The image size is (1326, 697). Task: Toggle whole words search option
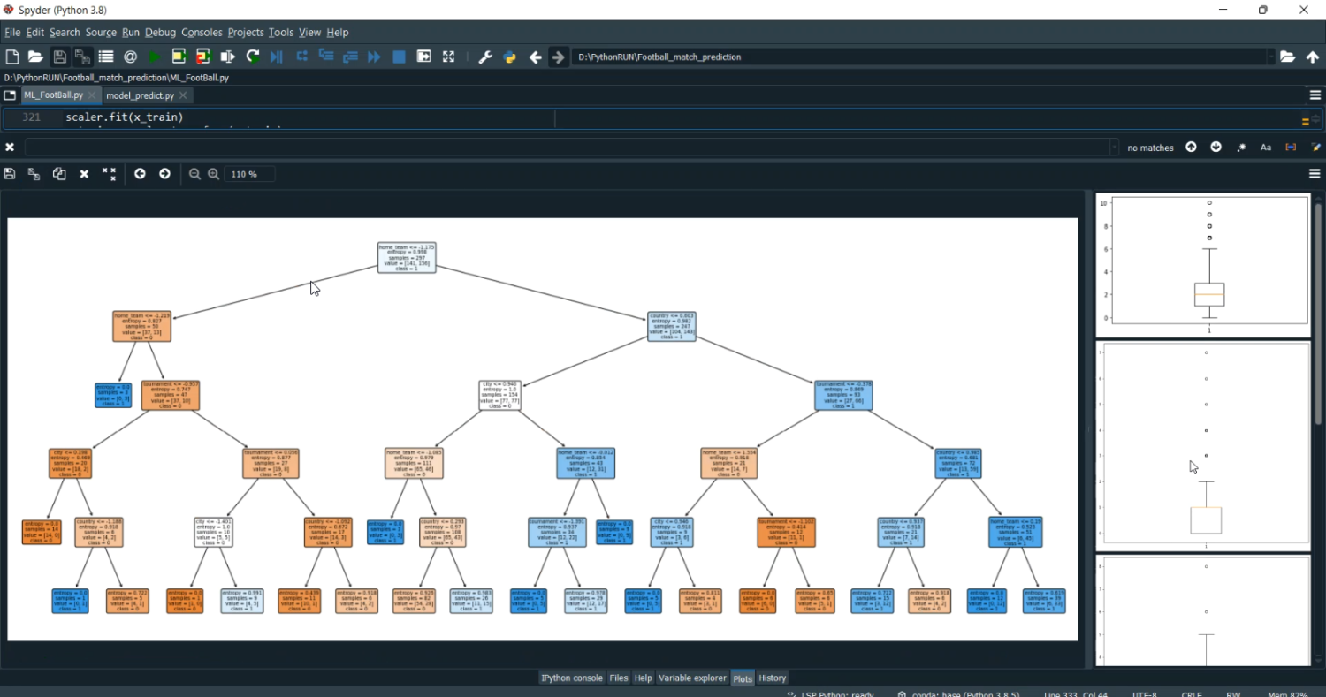click(1291, 148)
